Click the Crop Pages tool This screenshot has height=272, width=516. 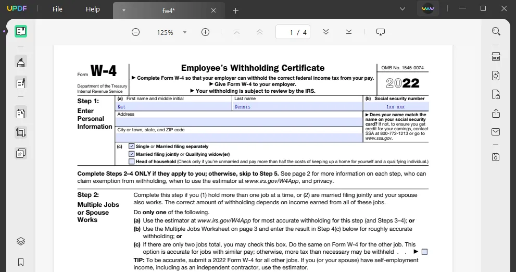tap(21, 133)
